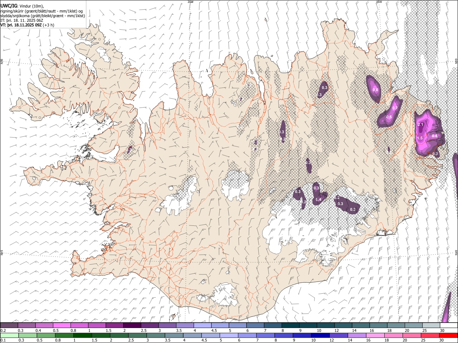Click the purple snow patch labeled 0.6

coord(373,89)
